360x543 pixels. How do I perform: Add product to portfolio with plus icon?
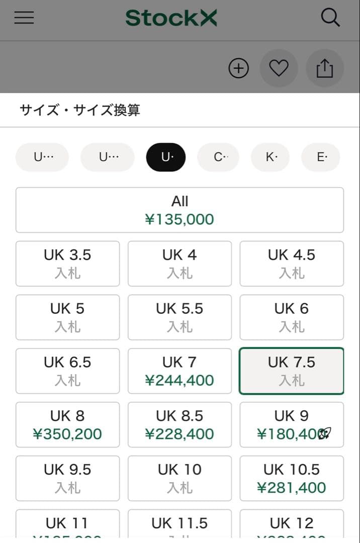(x=238, y=68)
